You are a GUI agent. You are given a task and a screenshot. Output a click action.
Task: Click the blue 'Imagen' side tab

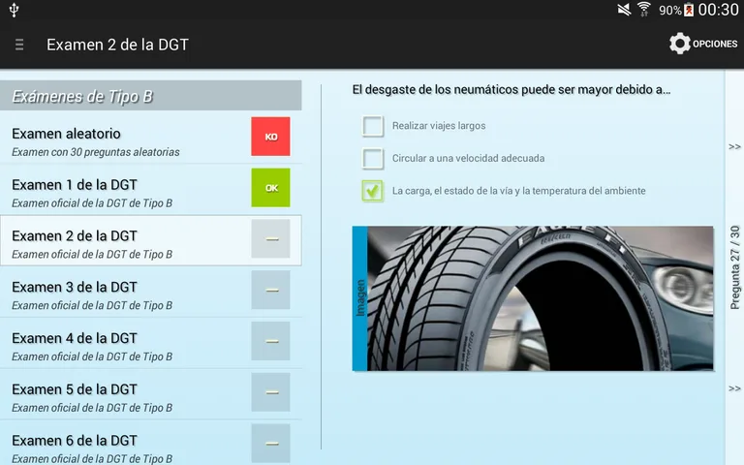(x=359, y=298)
